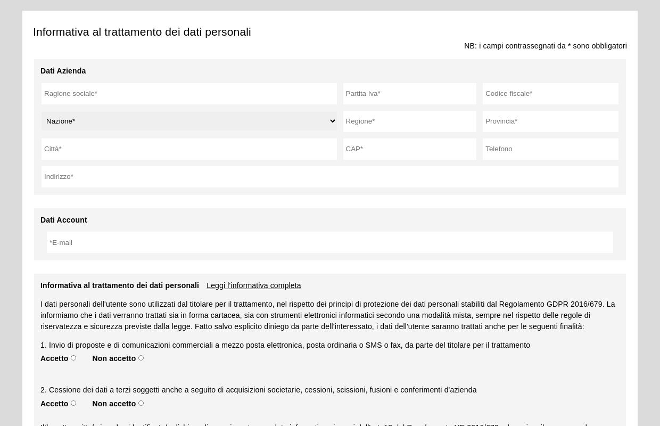The image size is (660, 426).
Task: Select Non accetto for commercial communications consent
Action: coord(141,358)
